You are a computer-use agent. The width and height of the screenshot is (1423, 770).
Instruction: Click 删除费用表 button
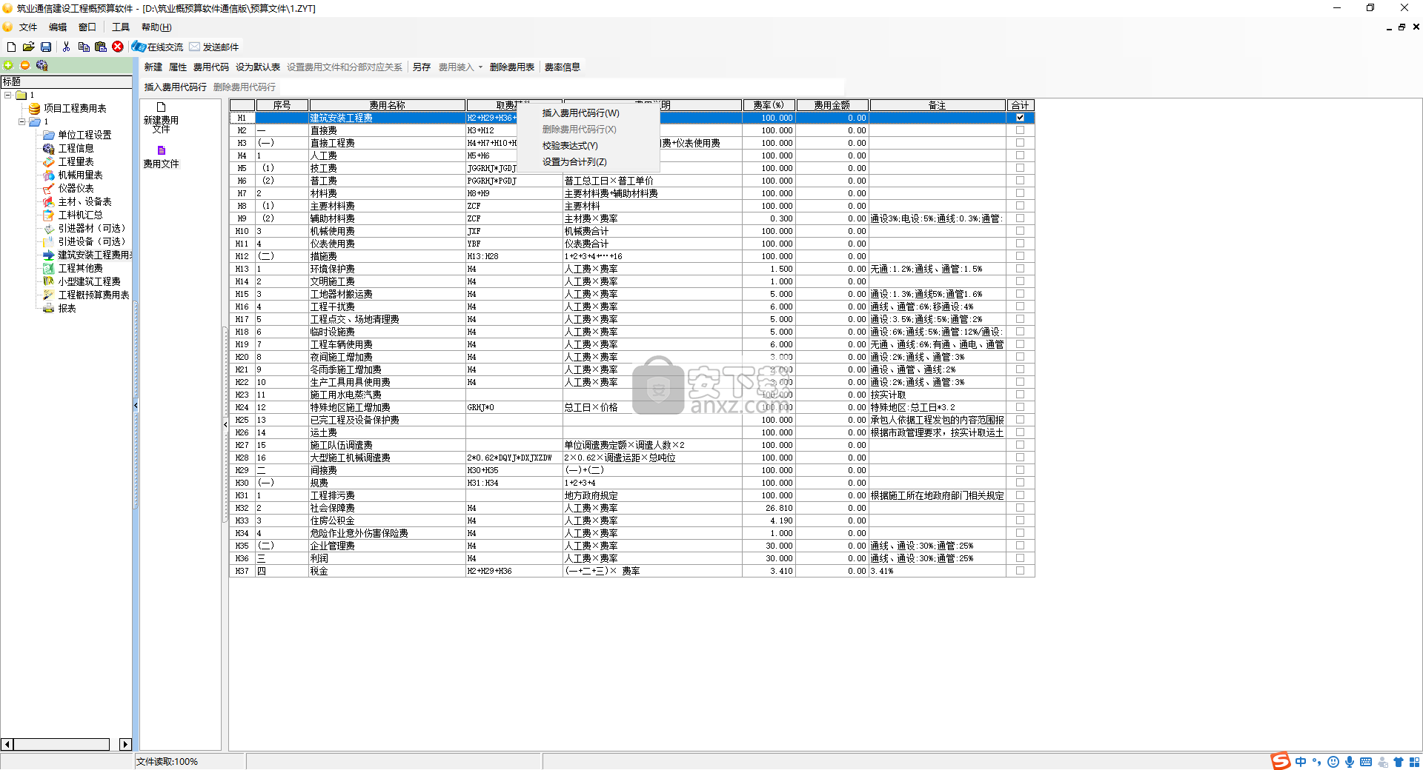(x=512, y=67)
